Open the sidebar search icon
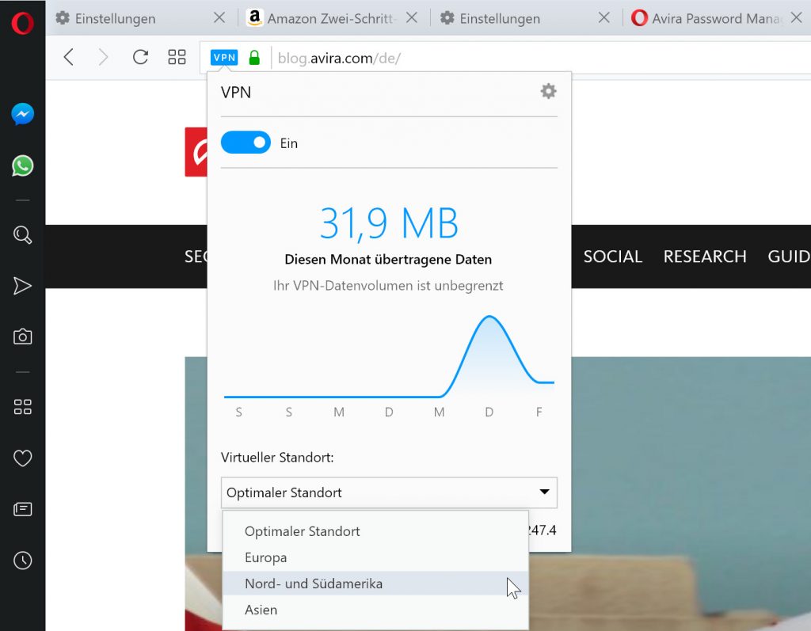Viewport: 811px width, 631px height. pos(23,235)
